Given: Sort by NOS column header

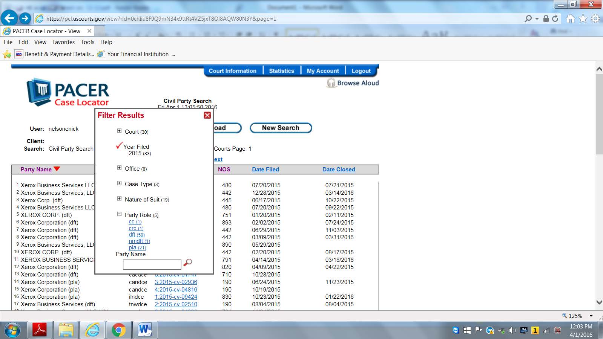Looking at the screenshot, I should 224,169.
